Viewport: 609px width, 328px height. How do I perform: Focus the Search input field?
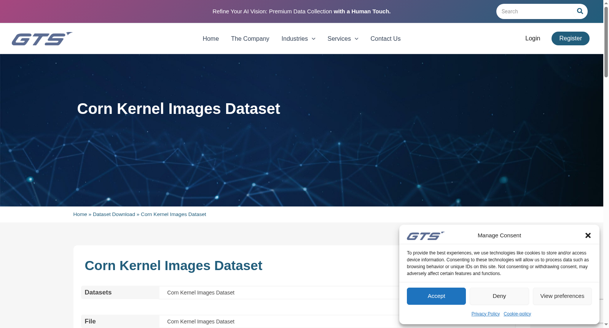[536, 11]
